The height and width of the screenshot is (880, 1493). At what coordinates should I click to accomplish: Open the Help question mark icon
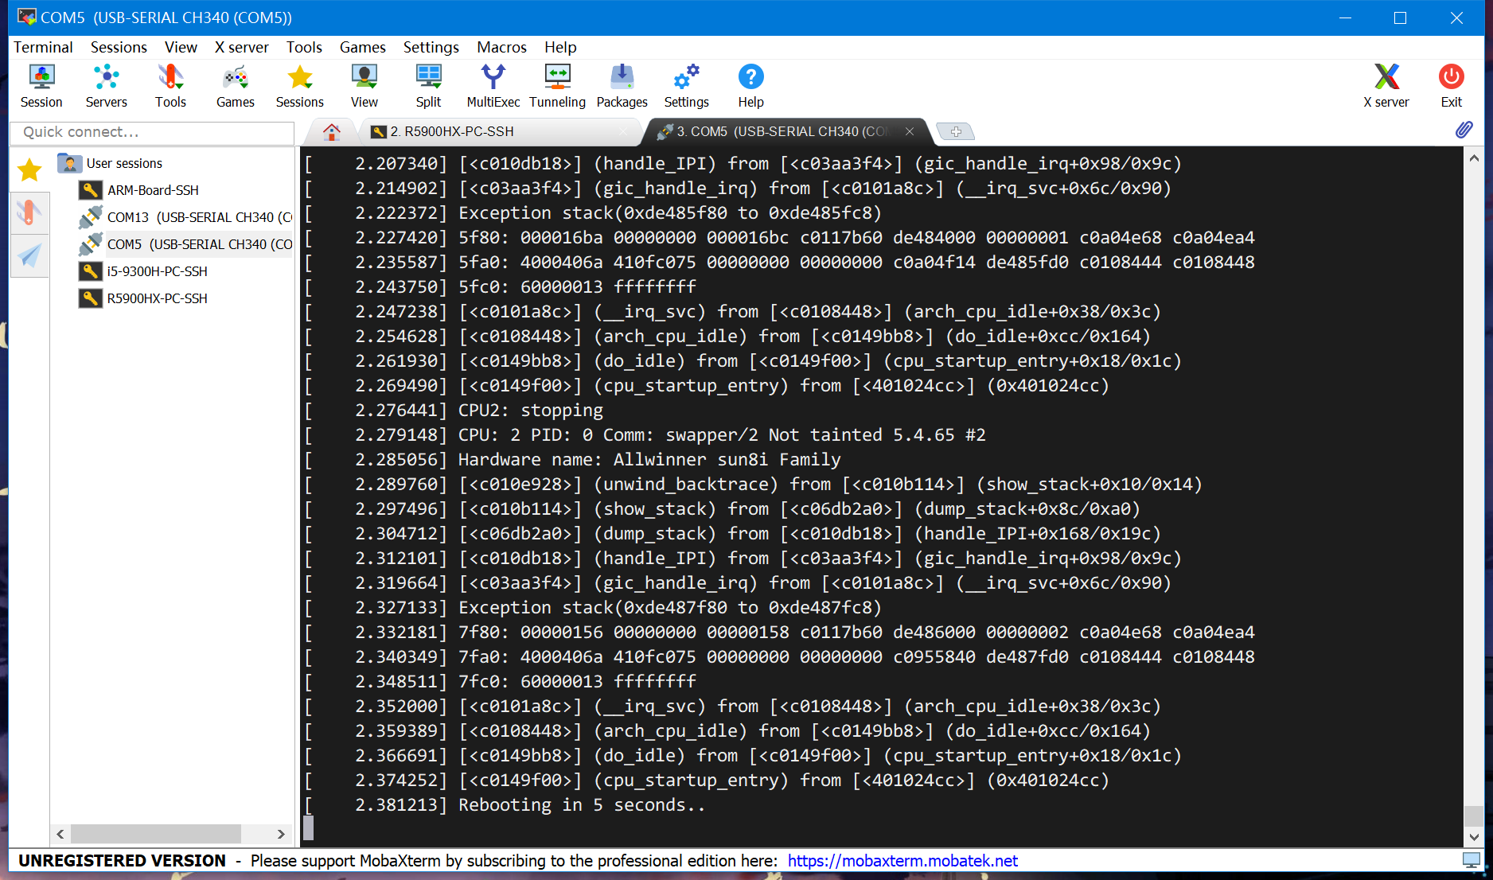[x=750, y=86]
